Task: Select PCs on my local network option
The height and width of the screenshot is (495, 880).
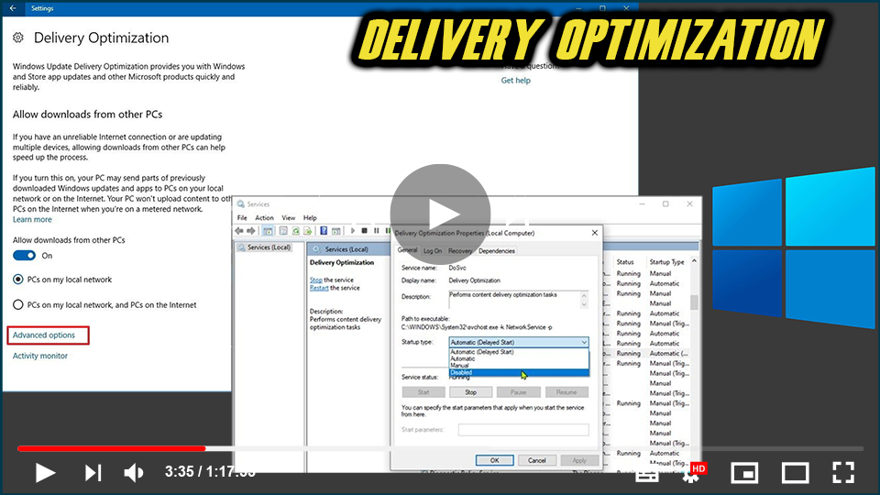Action: tap(18, 280)
